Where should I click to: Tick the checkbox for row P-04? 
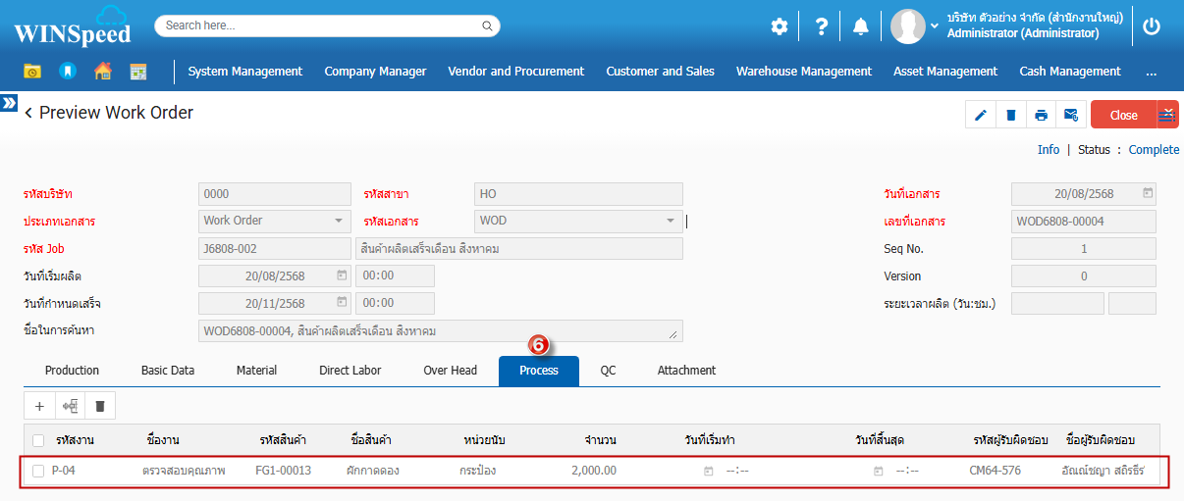(38, 471)
